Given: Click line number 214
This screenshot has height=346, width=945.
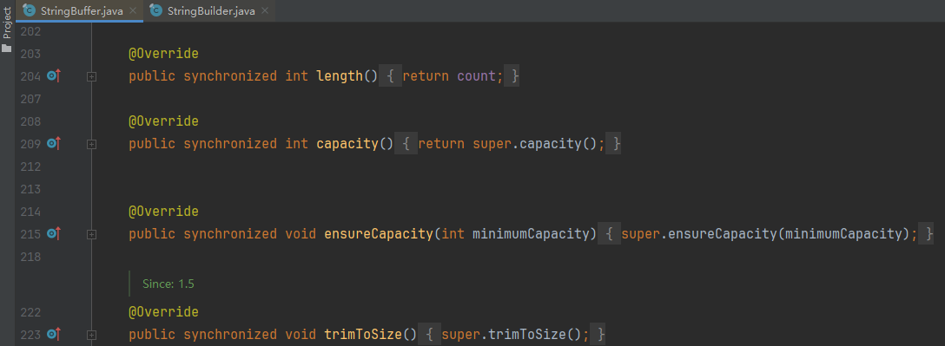Looking at the screenshot, I should [30, 212].
